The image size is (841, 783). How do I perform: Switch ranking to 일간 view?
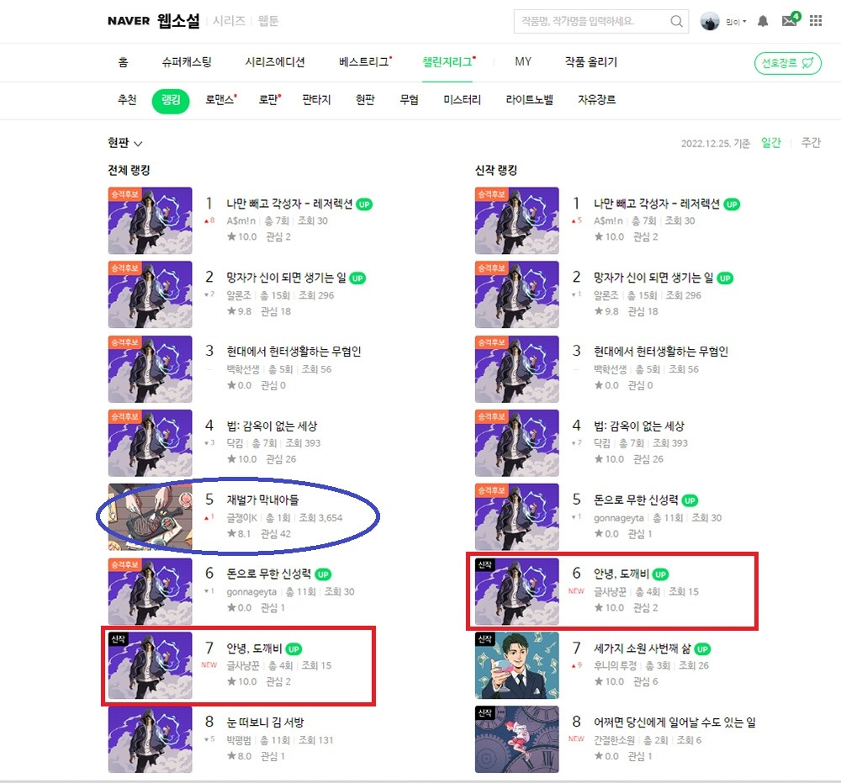pyautogui.click(x=770, y=143)
